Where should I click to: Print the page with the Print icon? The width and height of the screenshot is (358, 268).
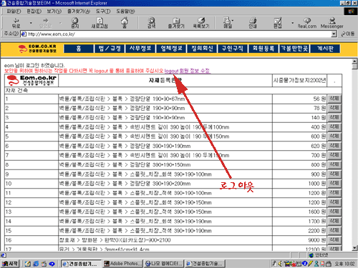[253, 23]
